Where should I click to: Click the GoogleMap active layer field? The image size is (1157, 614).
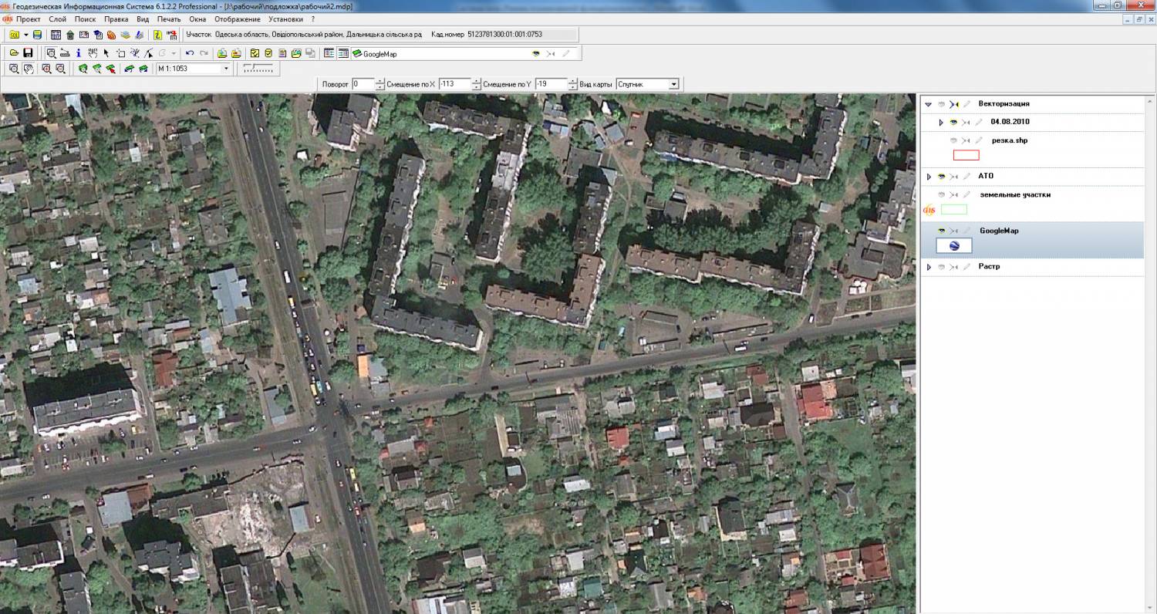[464, 53]
